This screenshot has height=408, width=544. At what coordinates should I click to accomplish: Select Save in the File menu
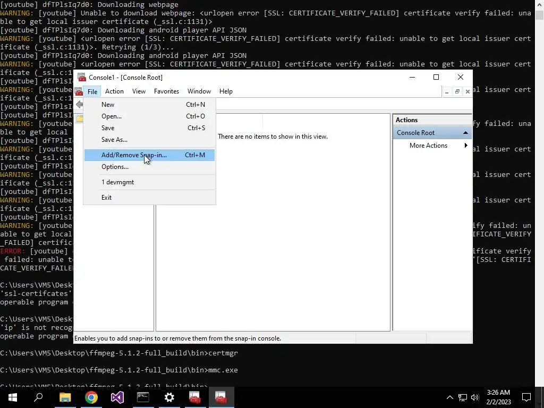click(x=149, y=128)
